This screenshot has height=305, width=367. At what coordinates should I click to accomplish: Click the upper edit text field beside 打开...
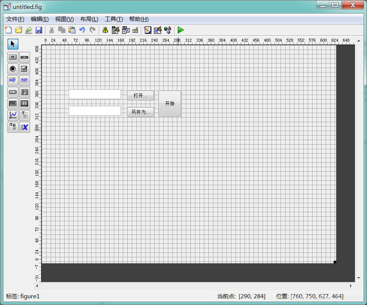coord(95,94)
